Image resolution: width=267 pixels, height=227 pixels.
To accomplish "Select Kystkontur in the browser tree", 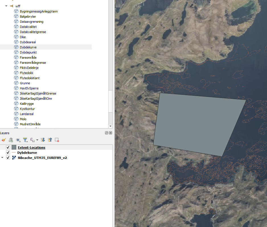I will coord(27,109).
